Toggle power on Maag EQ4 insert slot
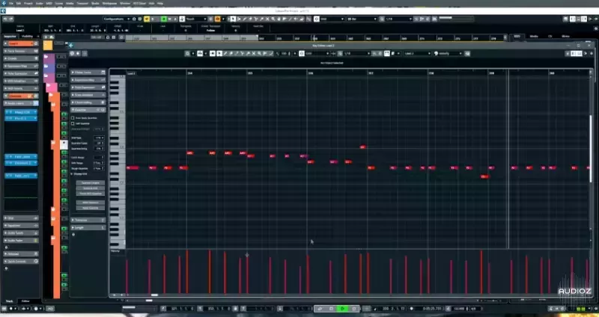The image size is (599, 317). coord(7,112)
